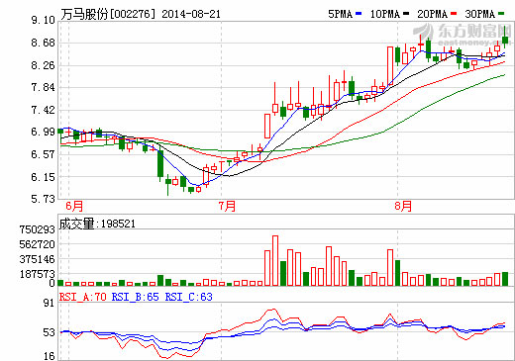
Task: Click the 562720 volume axis label
Action: [37, 244]
